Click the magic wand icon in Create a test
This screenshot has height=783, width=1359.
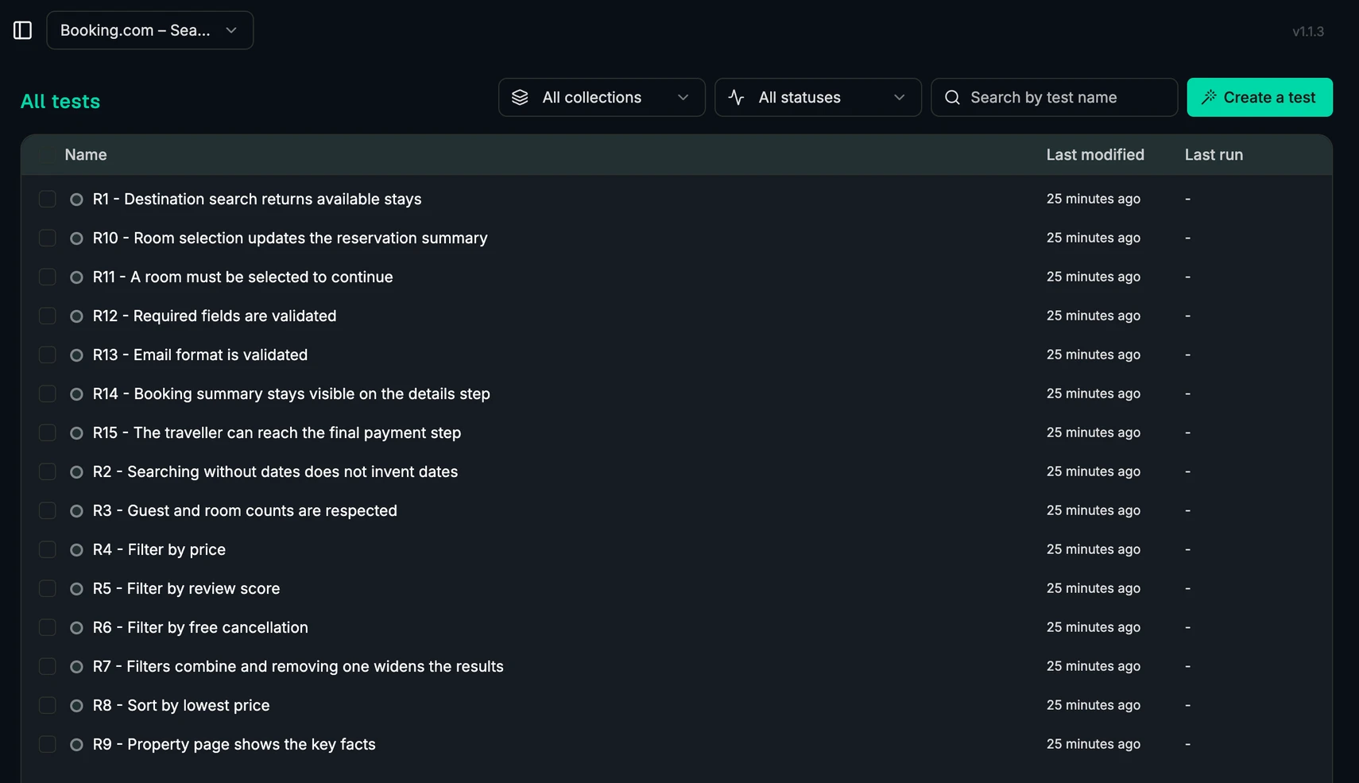click(1209, 97)
